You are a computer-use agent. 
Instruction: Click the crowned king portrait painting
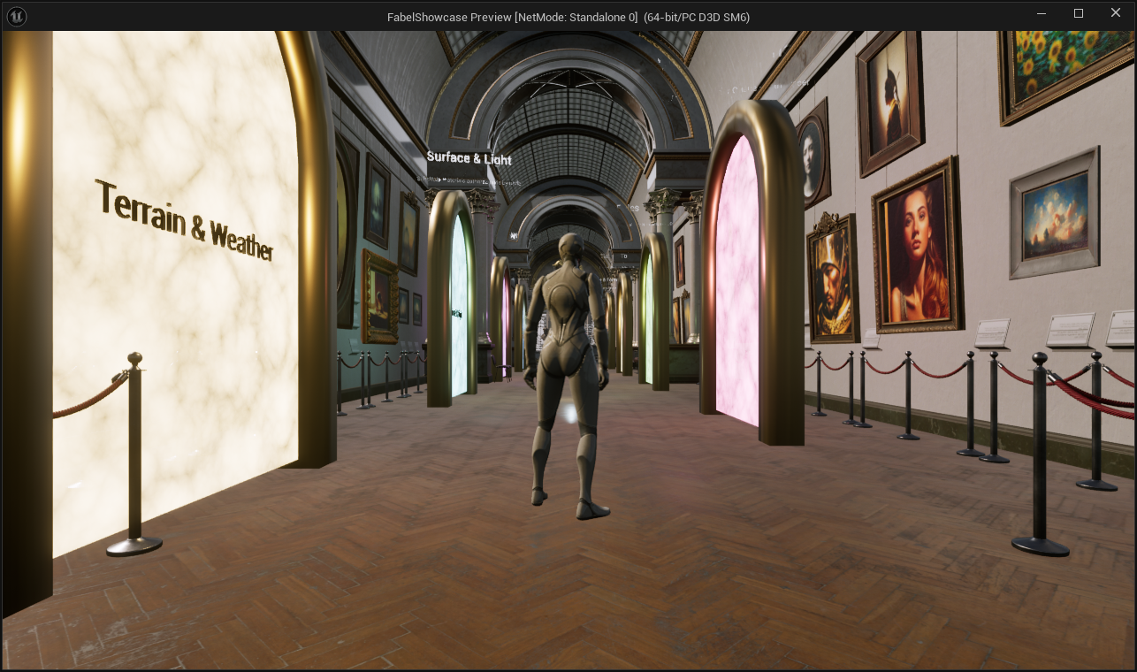832,279
